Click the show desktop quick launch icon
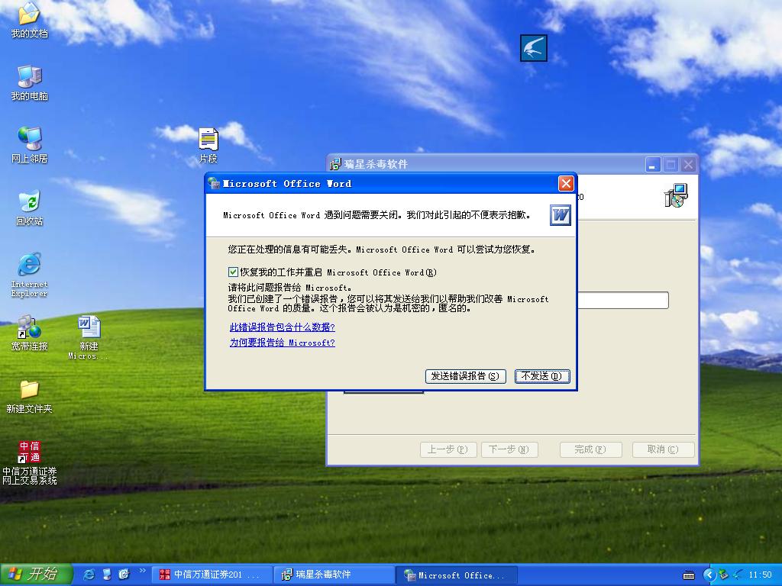This screenshot has height=586, width=782. pos(106,575)
